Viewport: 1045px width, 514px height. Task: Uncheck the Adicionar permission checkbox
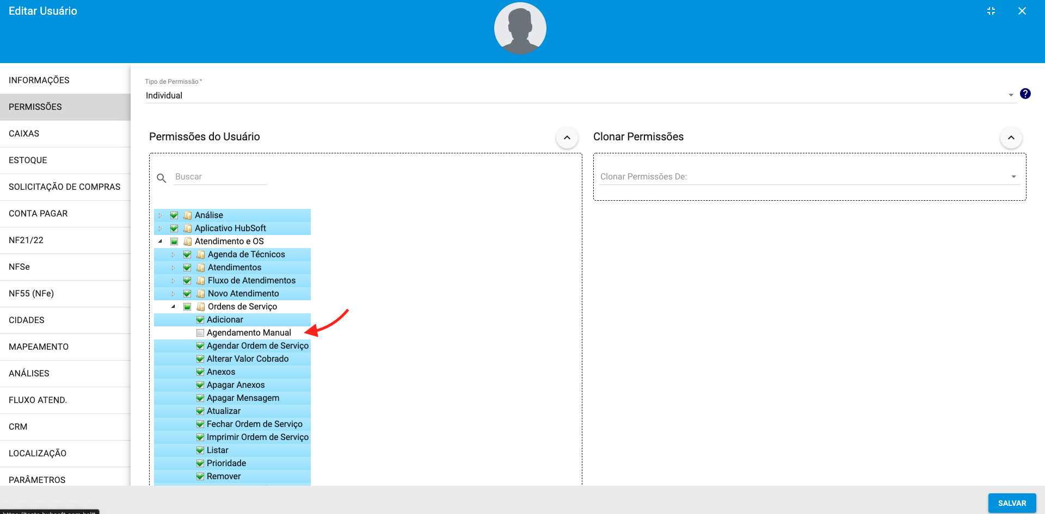(200, 320)
